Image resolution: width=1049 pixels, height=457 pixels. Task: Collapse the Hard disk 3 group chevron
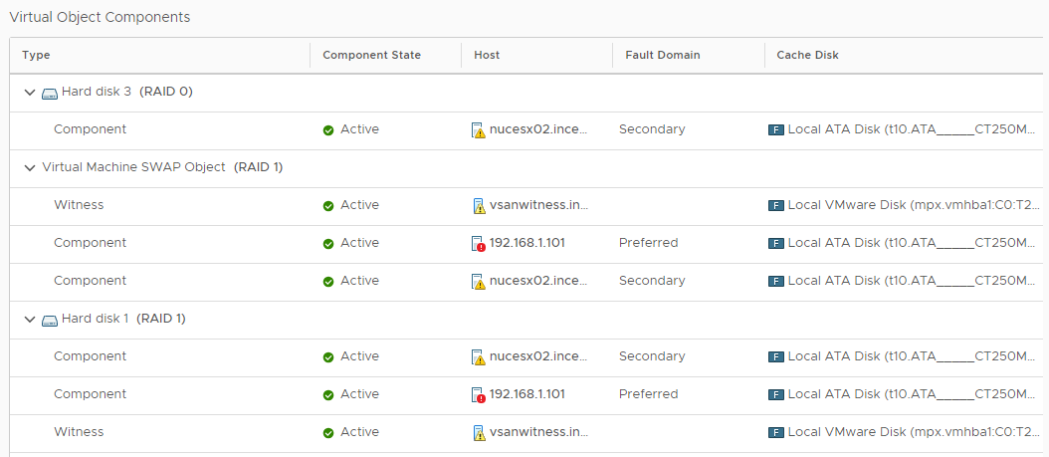pyautogui.click(x=29, y=92)
